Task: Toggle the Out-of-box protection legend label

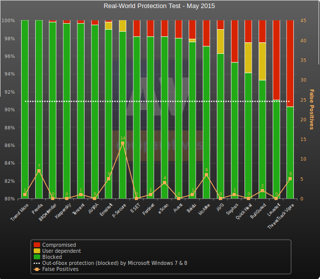Action: pyautogui.click(x=115, y=263)
